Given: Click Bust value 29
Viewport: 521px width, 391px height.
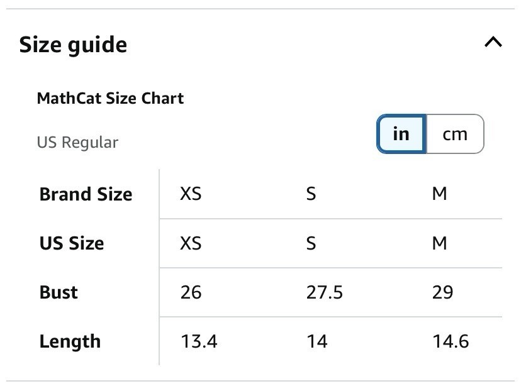Looking at the screenshot, I should (442, 292).
